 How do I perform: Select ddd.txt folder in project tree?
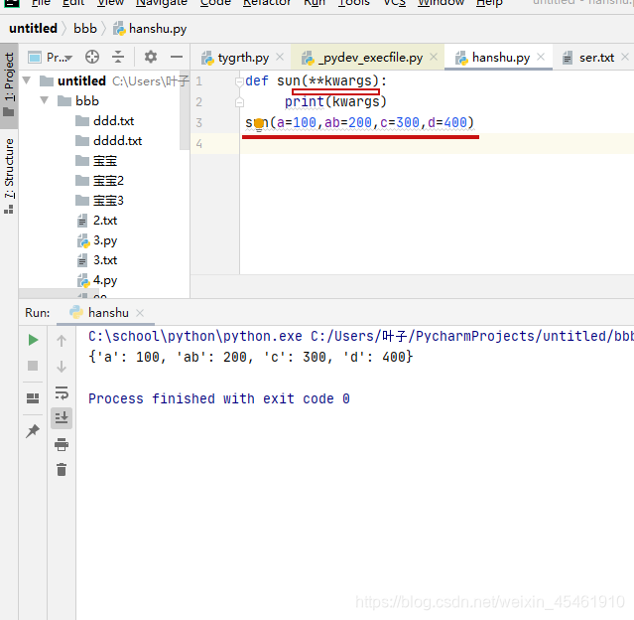pyautogui.click(x=104, y=120)
